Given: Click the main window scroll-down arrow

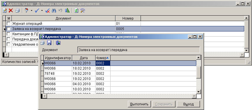Looking at the screenshot, I should (x=247, y=50).
